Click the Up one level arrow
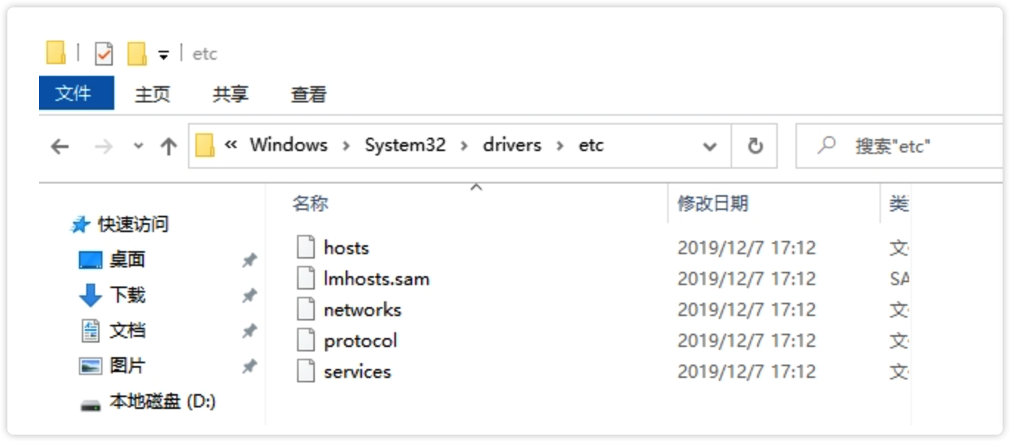 tap(169, 147)
